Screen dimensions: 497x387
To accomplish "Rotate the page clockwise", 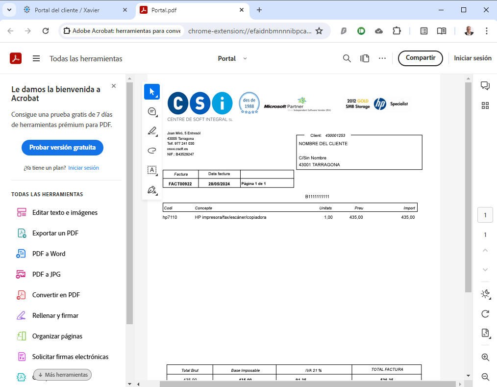I will [x=485, y=314].
